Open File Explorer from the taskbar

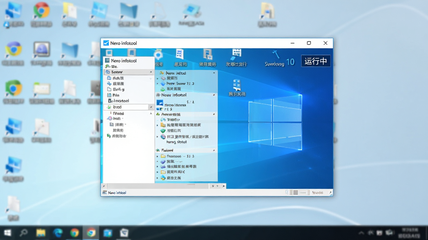(x=41, y=233)
